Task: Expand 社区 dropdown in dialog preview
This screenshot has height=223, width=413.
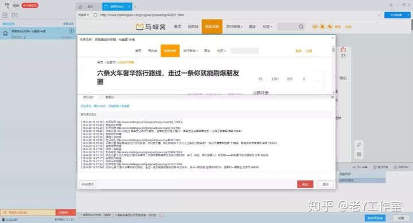Action: point(221,50)
